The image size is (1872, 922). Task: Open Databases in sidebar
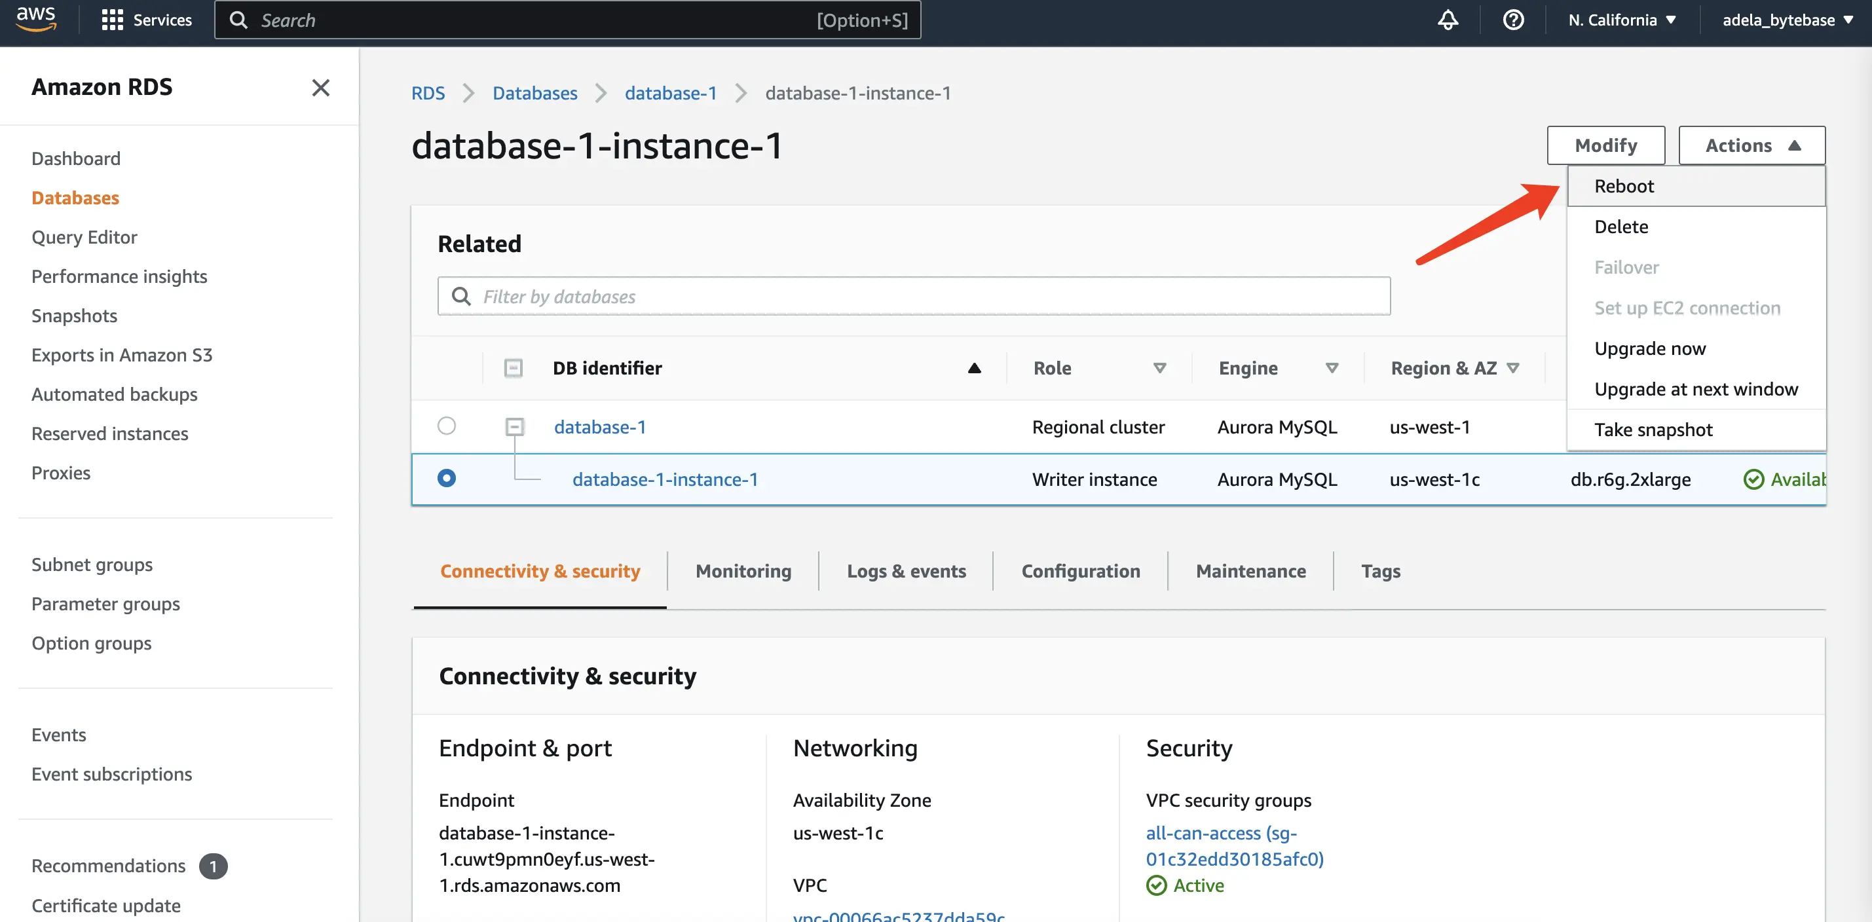(75, 198)
